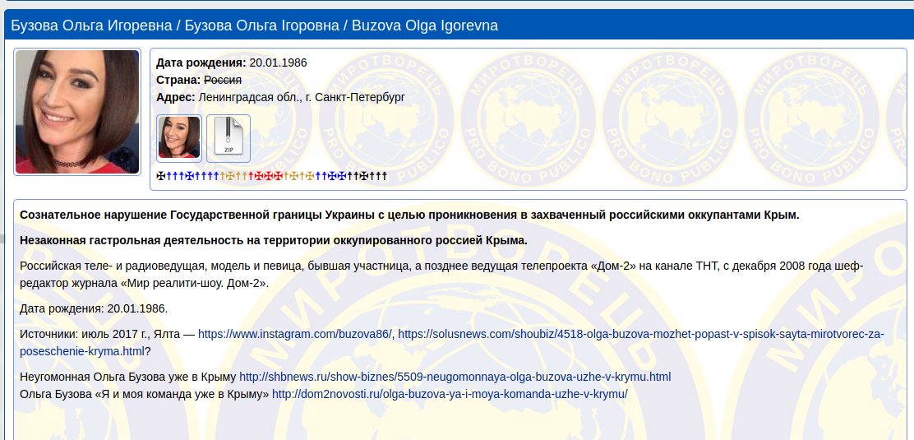Click bold line 'Сознательное нарушение Государственной границы'
The height and width of the screenshot is (440, 914).
click(x=409, y=215)
